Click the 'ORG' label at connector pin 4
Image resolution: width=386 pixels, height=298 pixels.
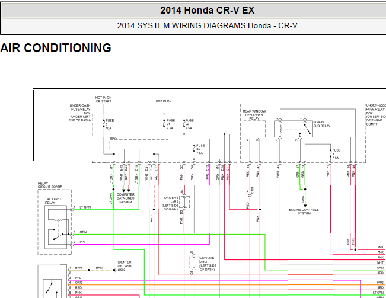[79, 283]
